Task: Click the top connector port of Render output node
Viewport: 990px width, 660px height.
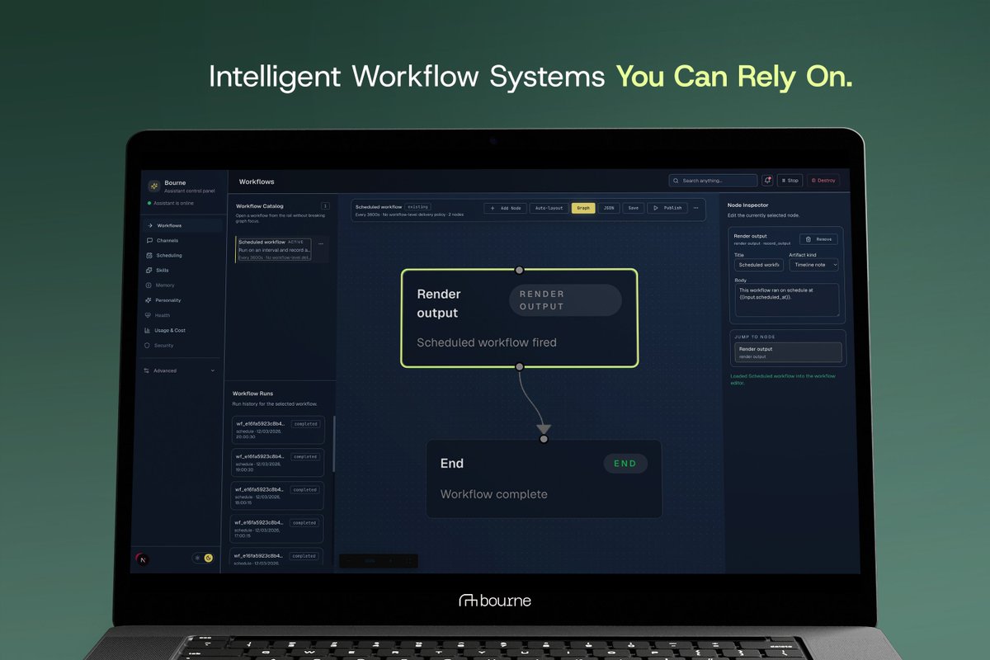Action: [x=519, y=270]
